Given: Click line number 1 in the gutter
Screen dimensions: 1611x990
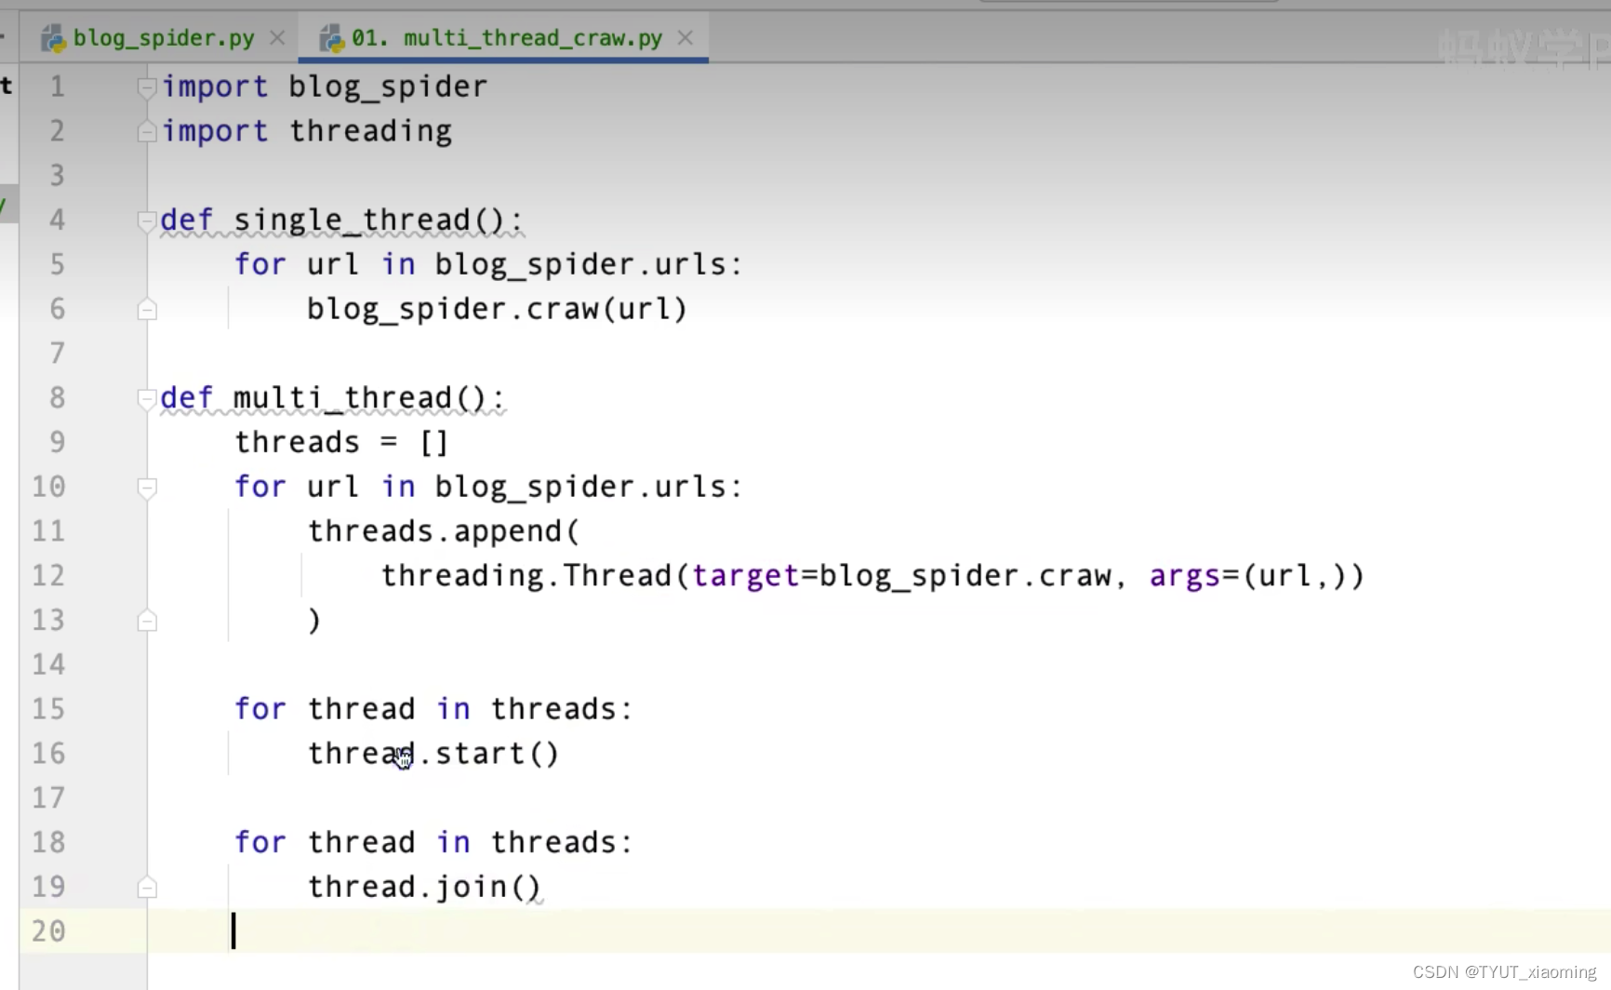Looking at the screenshot, I should pyautogui.click(x=57, y=87).
